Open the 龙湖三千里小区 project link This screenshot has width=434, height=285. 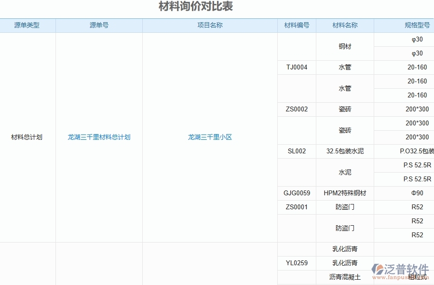tap(210, 137)
